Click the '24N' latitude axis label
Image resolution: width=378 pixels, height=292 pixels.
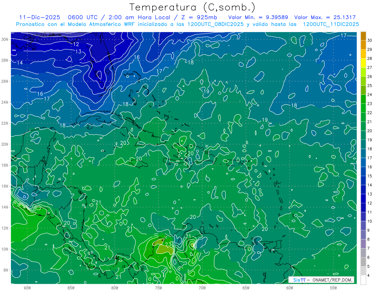pos(5,102)
